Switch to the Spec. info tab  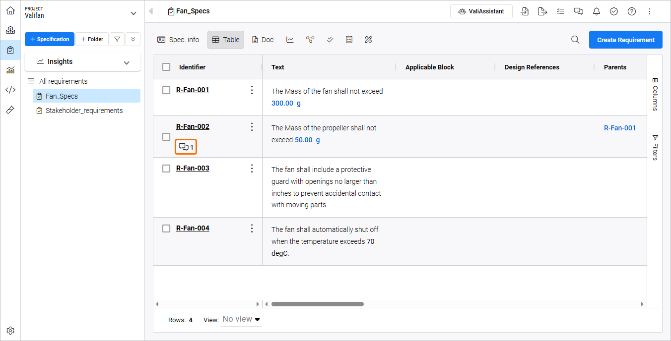[178, 40]
